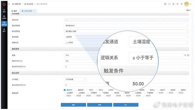
Task: Click the yellow user avatar
Action: [186, 4]
